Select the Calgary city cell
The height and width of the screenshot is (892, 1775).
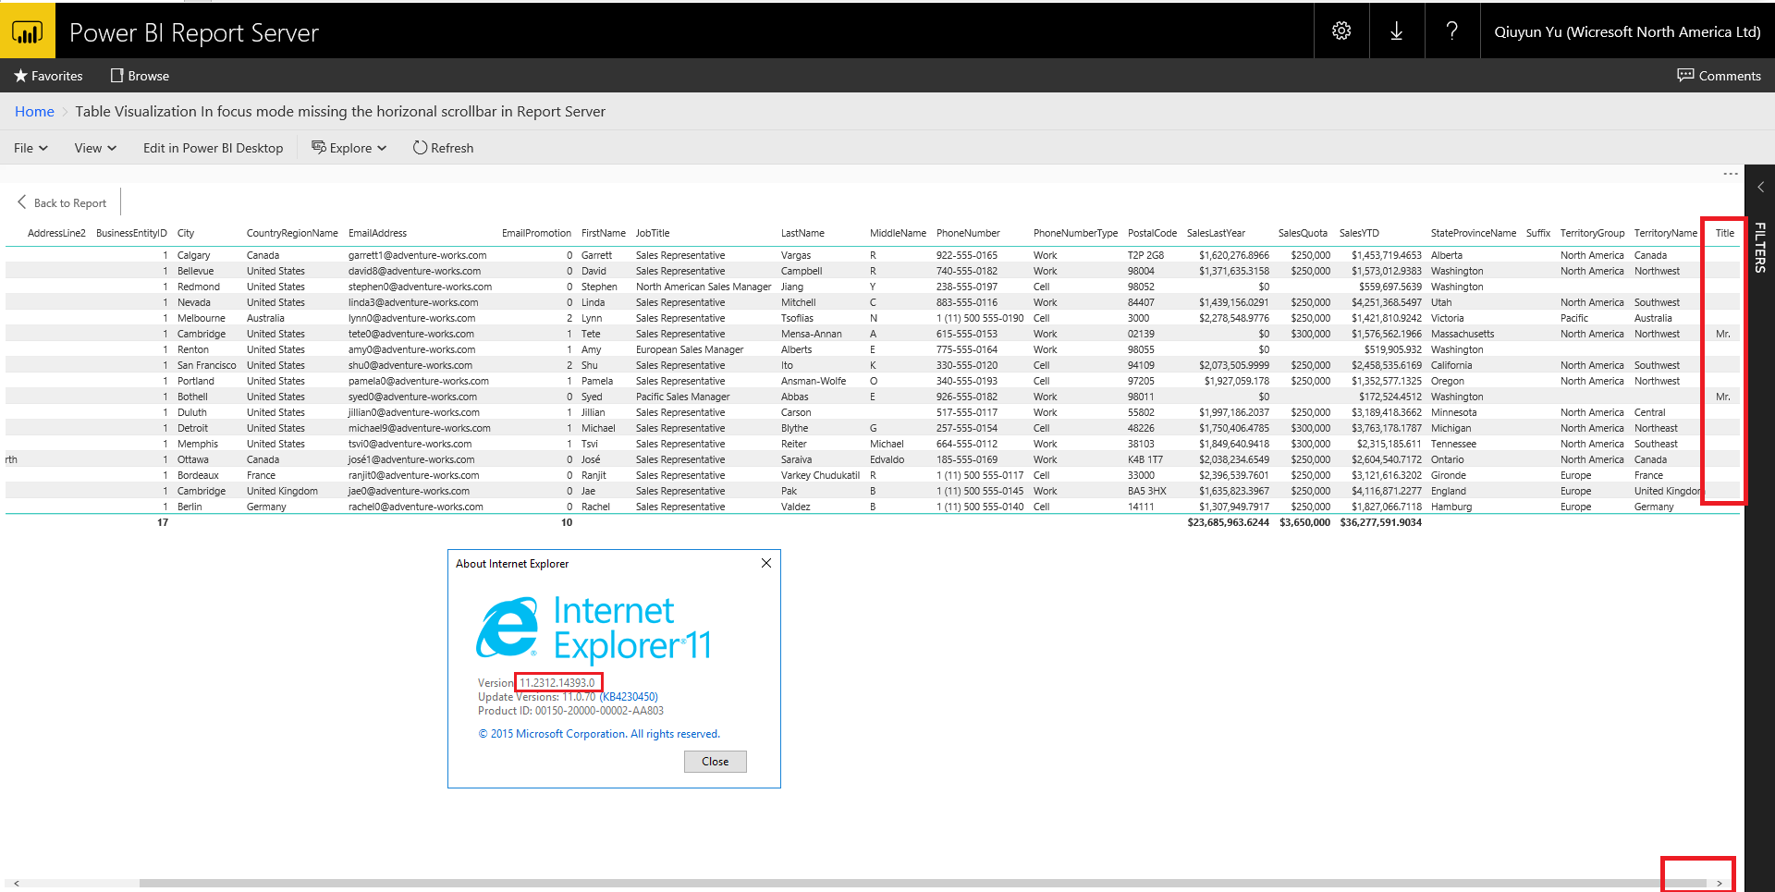[x=194, y=255]
